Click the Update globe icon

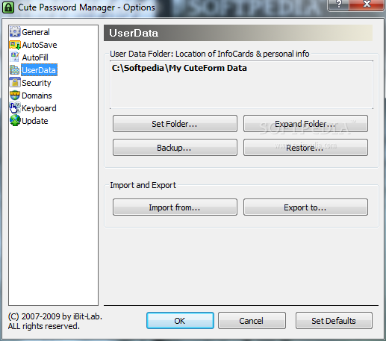click(15, 121)
